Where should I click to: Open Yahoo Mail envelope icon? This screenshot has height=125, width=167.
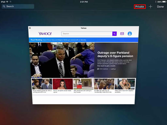[122, 34]
